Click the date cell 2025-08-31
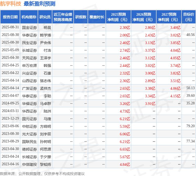Image resolution: width=196 pixels, height=176 pixels. (x=10, y=27)
